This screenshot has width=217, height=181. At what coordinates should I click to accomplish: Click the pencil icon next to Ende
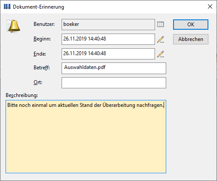point(161,54)
